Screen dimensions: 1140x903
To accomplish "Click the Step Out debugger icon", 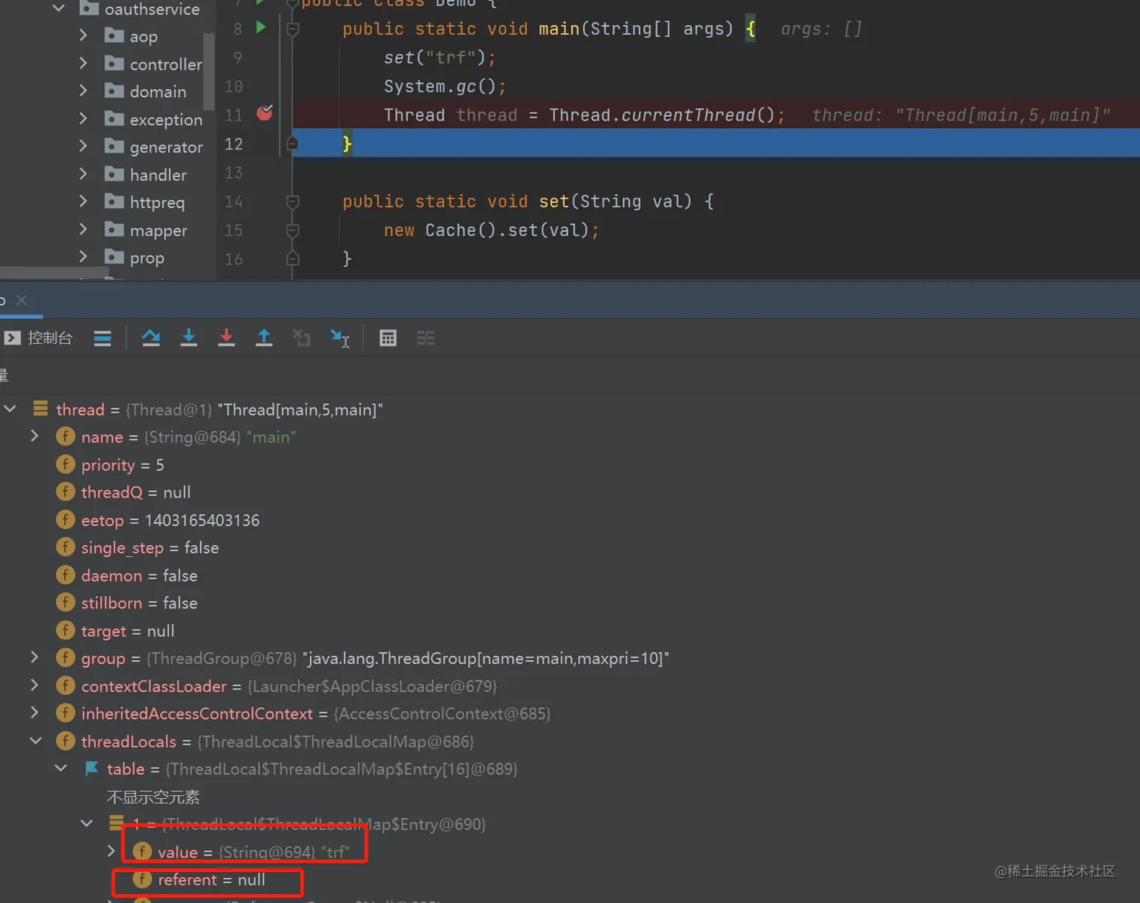I will point(264,338).
